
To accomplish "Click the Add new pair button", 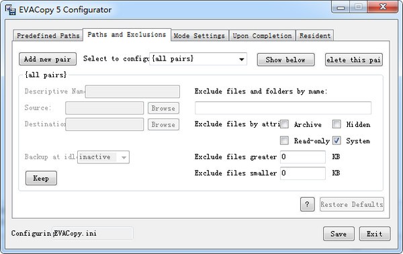I will point(48,59).
